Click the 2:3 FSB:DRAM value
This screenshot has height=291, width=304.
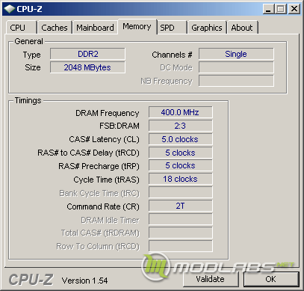[x=181, y=126]
